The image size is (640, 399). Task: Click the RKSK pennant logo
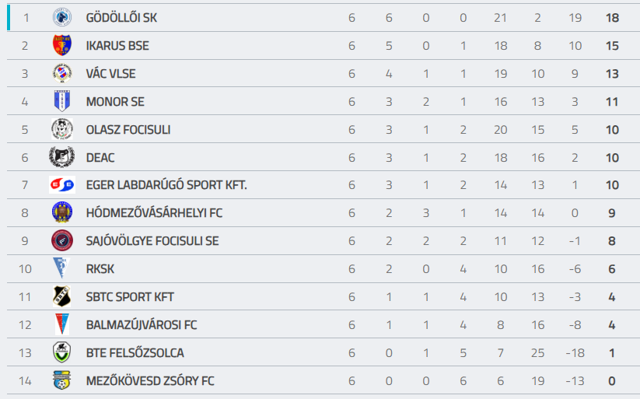[x=61, y=268]
